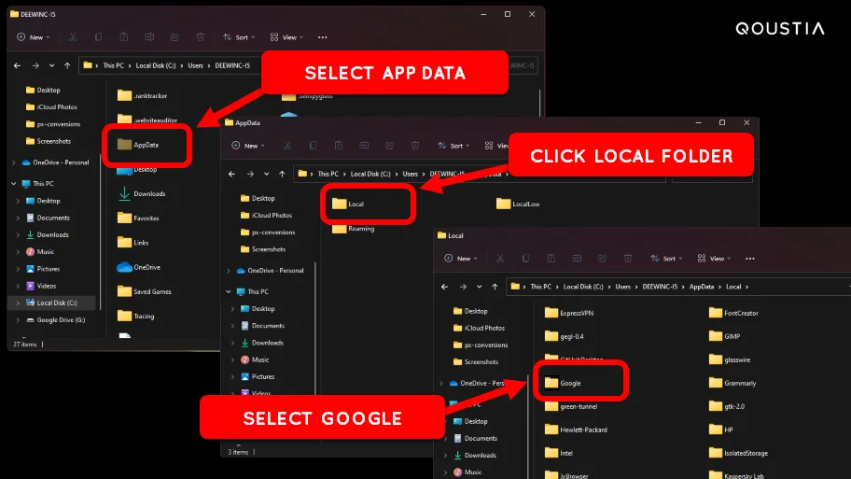
Task: Click the Share icon in the DEEWINC-I5 window toolbar
Action: pyautogui.click(x=174, y=37)
